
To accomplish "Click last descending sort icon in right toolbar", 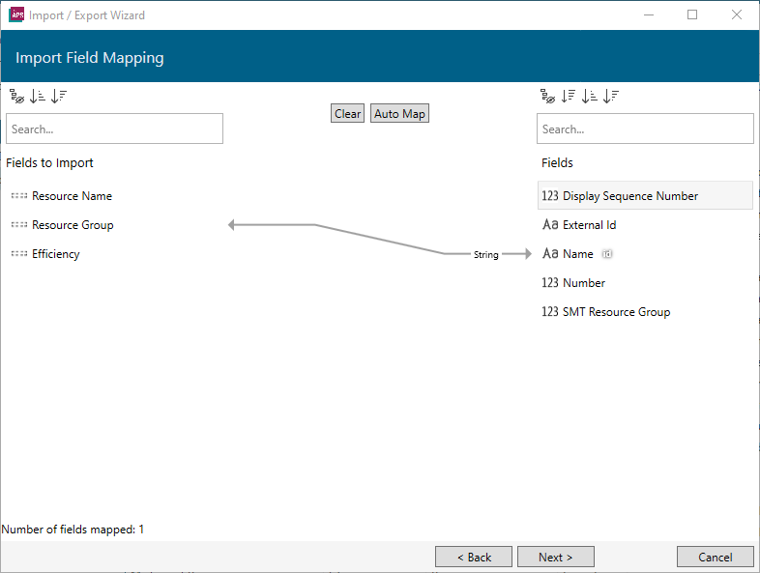I will click(x=610, y=96).
